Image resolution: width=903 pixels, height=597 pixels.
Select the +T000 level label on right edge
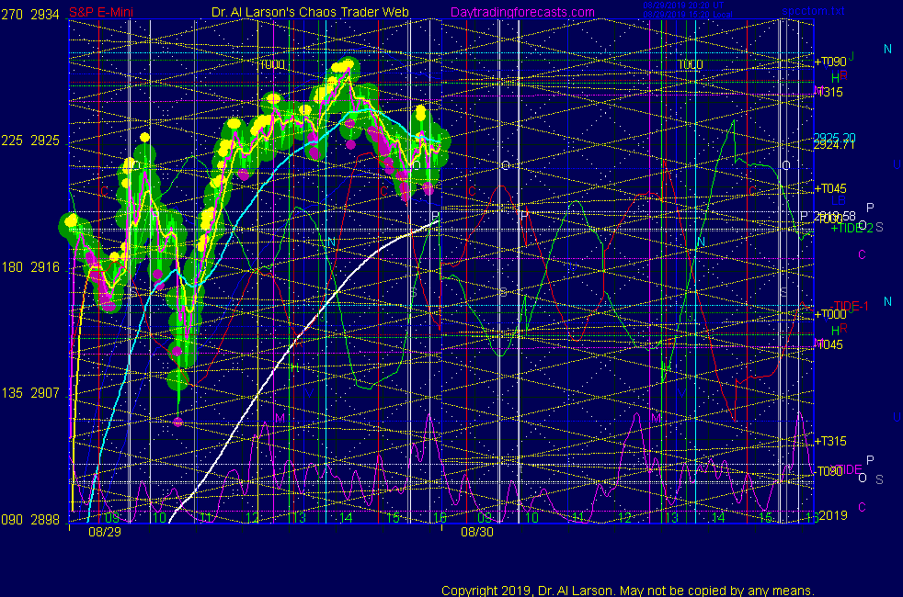tap(830, 314)
